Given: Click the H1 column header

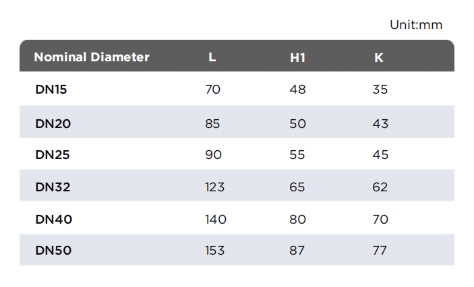Looking at the screenshot, I should coord(298,58).
